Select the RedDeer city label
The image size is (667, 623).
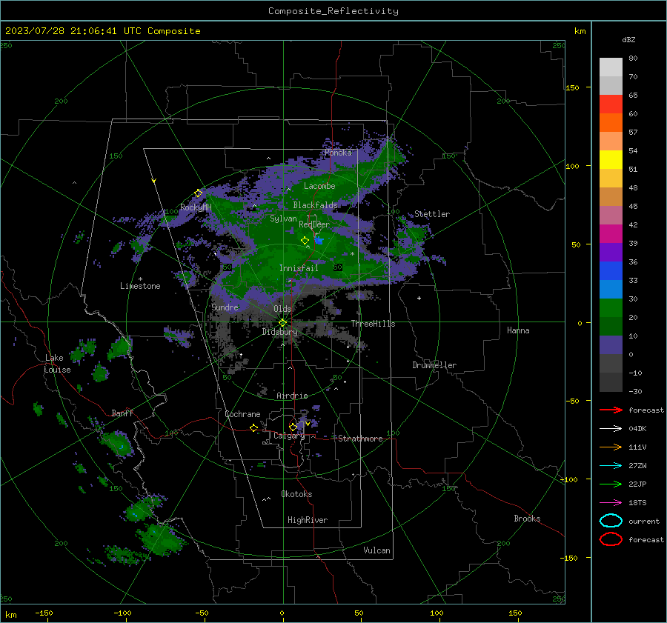tap(314, 224)
